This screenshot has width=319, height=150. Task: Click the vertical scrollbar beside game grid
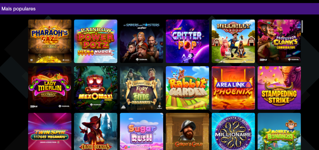tap(302, 26)
